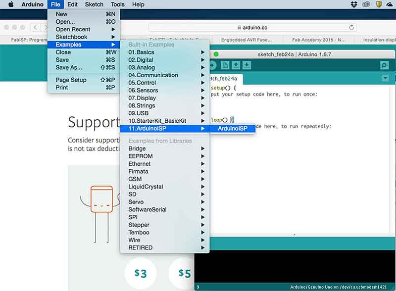Select the sketch_feb24a editor tab
The width and height of the screenshot is (396, 291).
(226, 79)
